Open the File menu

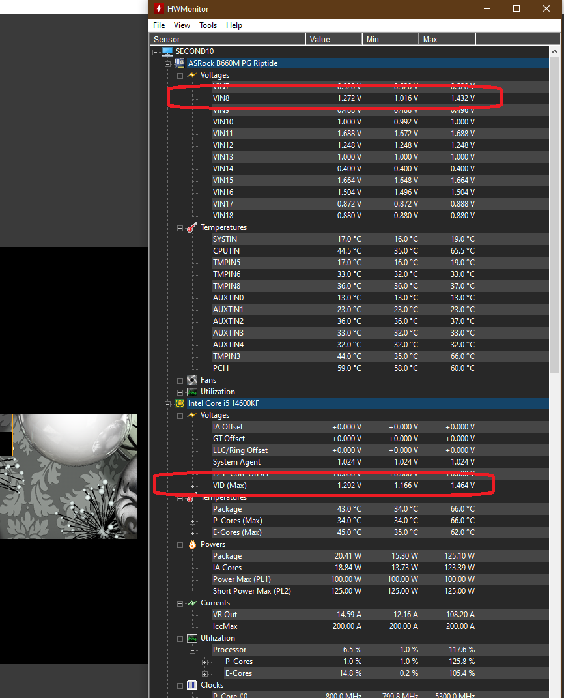(x=159, y=25)
